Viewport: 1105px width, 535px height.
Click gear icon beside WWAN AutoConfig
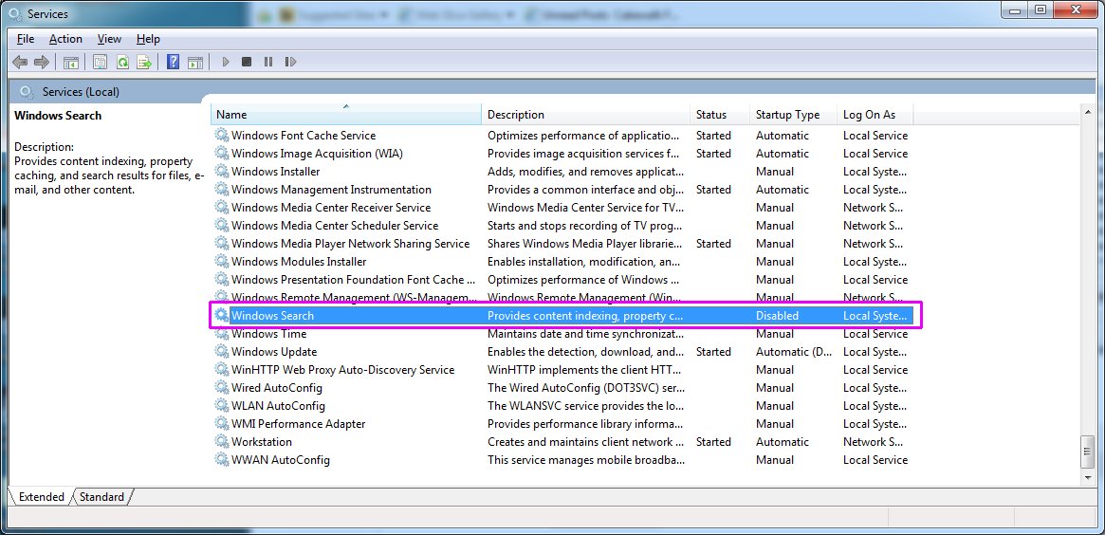(x=222, y=460)
